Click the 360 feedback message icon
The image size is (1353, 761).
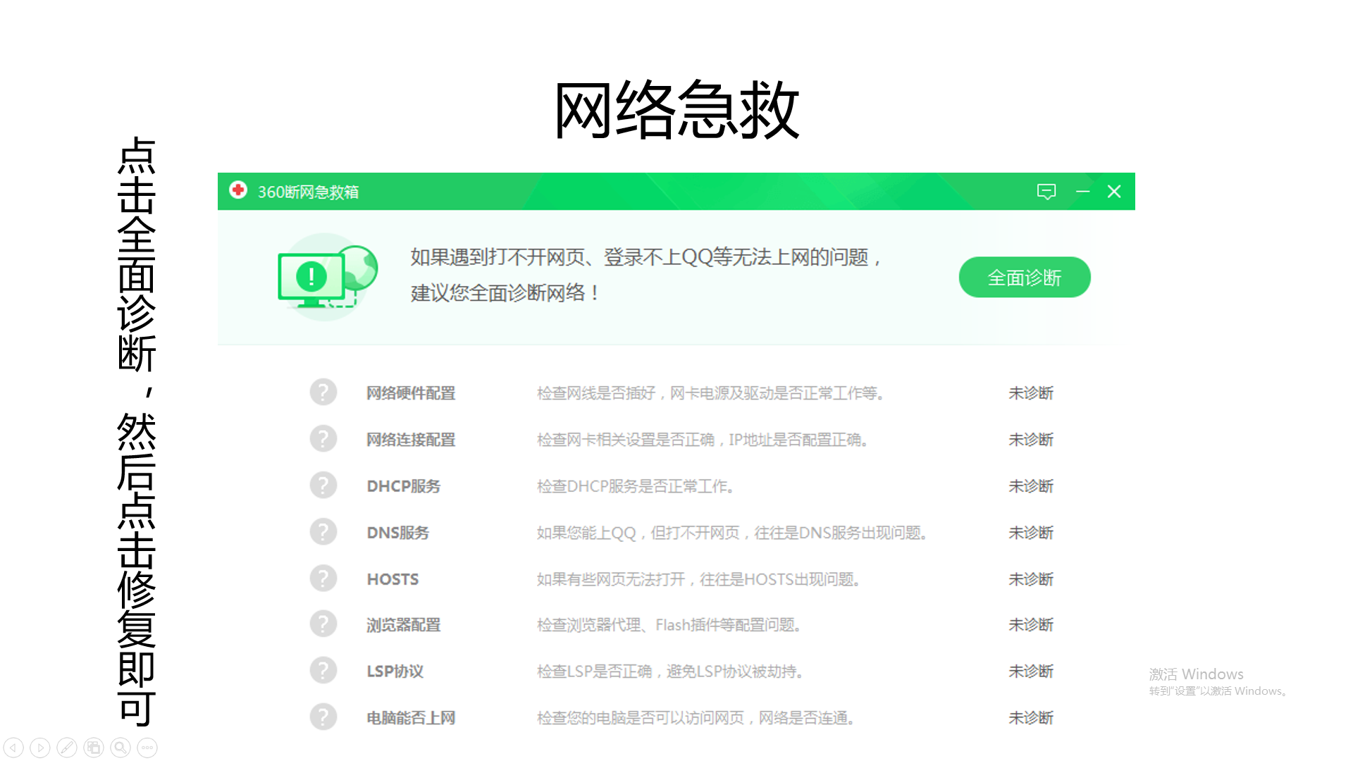(x=1046, y=192)
